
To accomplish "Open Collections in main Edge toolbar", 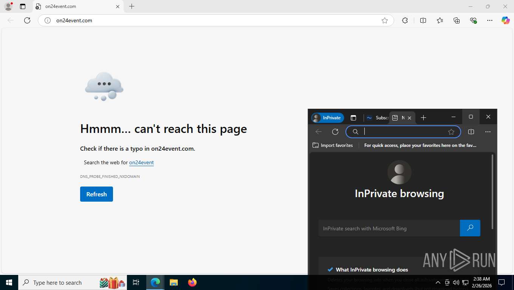I will point(457,20).
